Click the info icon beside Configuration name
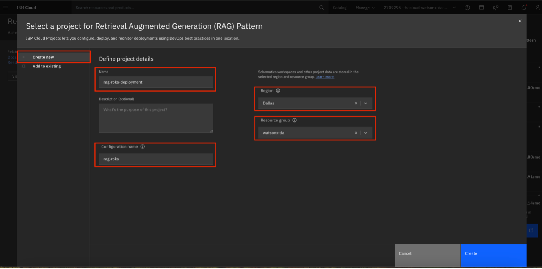542x269 pixels. (x=143, y=146)
